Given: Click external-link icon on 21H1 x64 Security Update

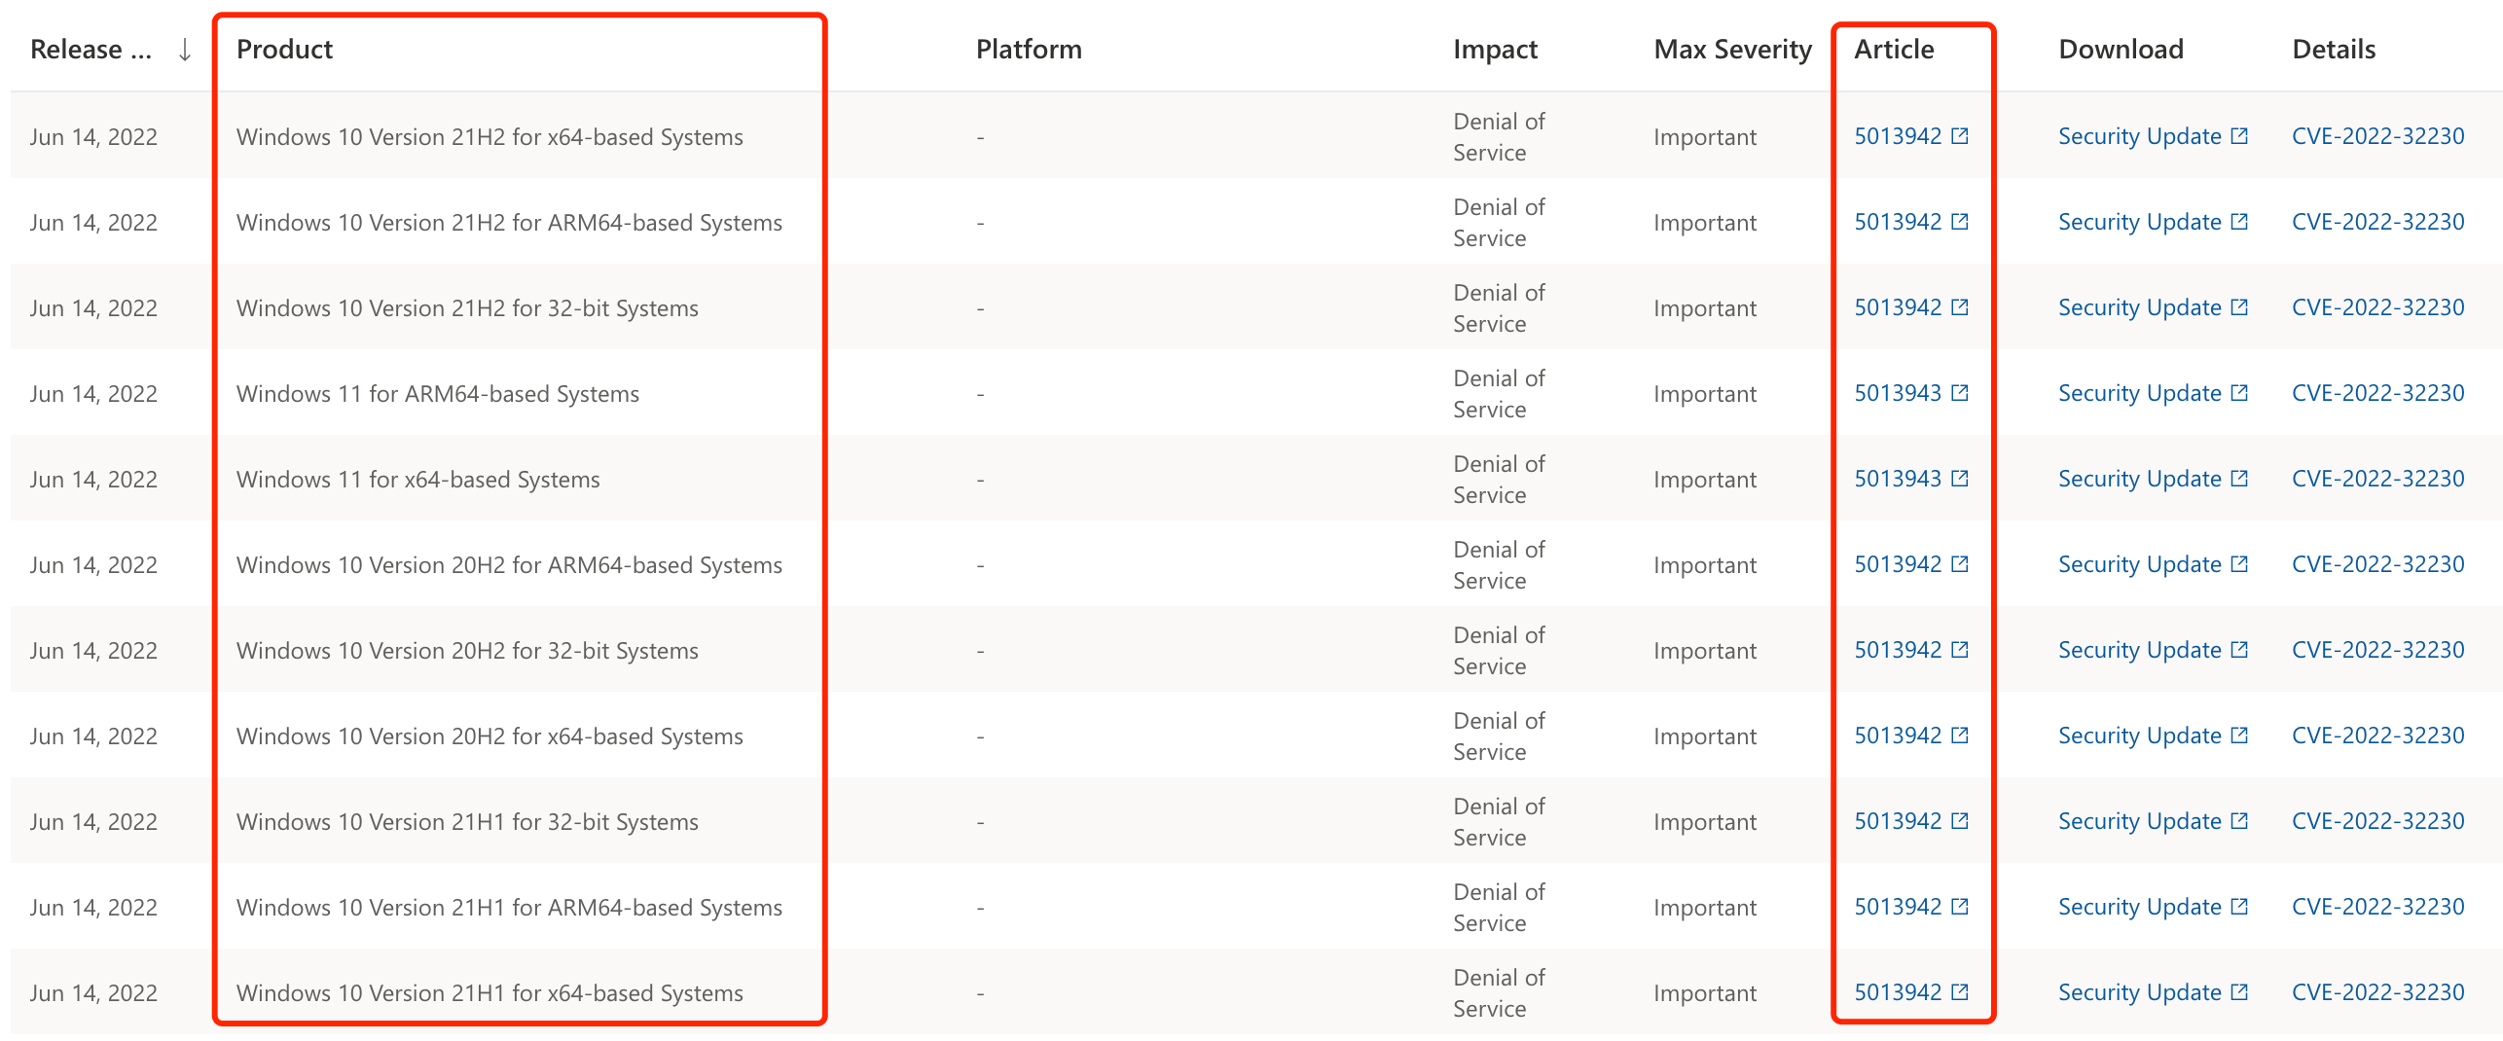Looking at the screenshot, I should (2239, 992).
